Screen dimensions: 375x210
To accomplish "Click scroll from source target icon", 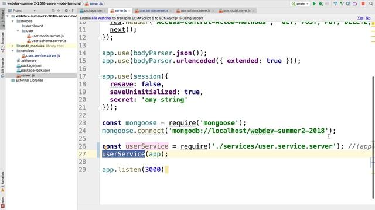I will pyautogui.click(x=53, y=10).
